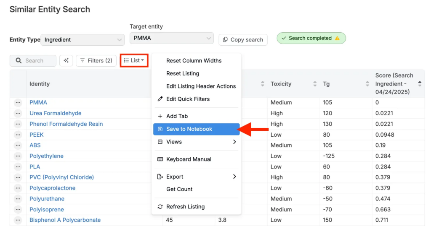Click the AI sparkle icon beside search
This screenshot has height=226, width=431.
point(66,61)
